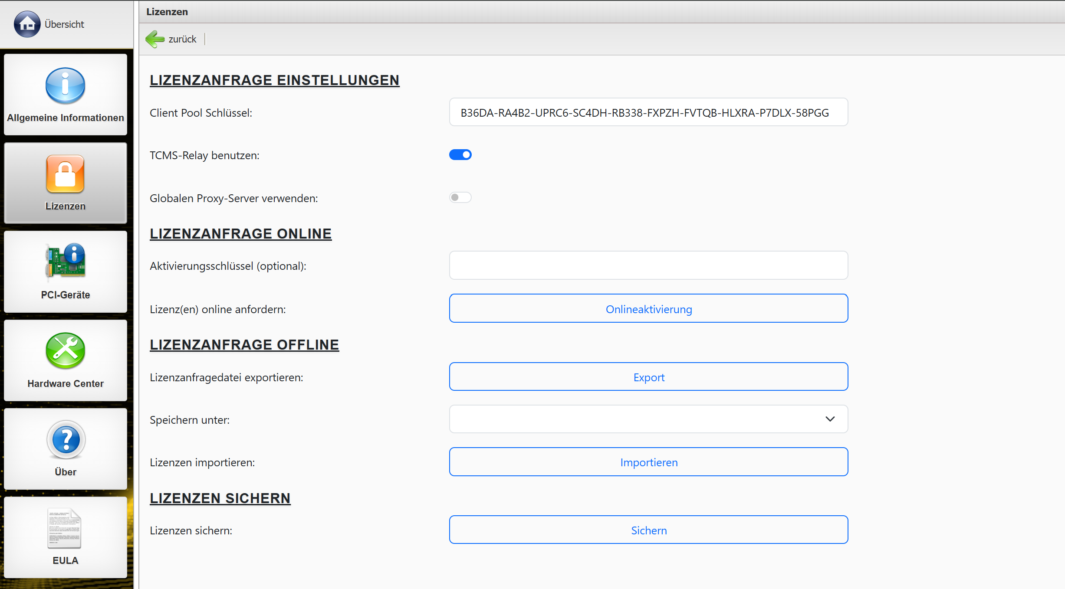The height and width of the screenshot is (589, 1065).
Task: Disable the TCMS-Relay benutzen toggle
Action: 460,155
